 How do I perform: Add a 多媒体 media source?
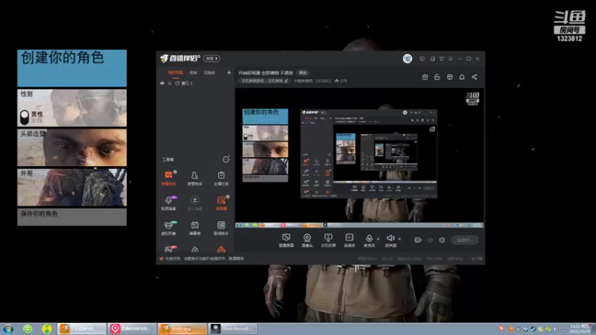pyautogui.click(x=349, y=240)
